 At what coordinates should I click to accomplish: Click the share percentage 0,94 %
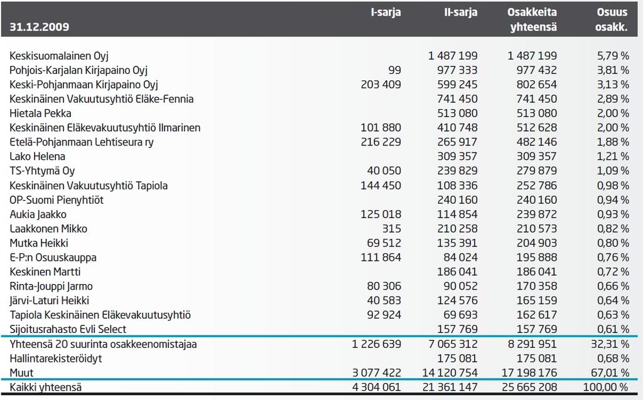(x=613, y=200)
